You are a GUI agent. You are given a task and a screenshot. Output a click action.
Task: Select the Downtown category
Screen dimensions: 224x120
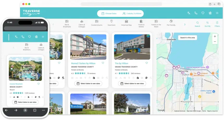pos(111,23)
